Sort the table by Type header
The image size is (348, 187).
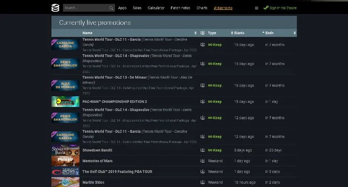click(x=212, y=33)
